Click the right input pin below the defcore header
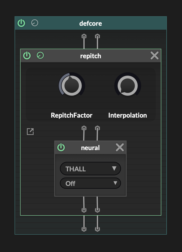This screenshot has height=252, width=182. click(97, 36)
